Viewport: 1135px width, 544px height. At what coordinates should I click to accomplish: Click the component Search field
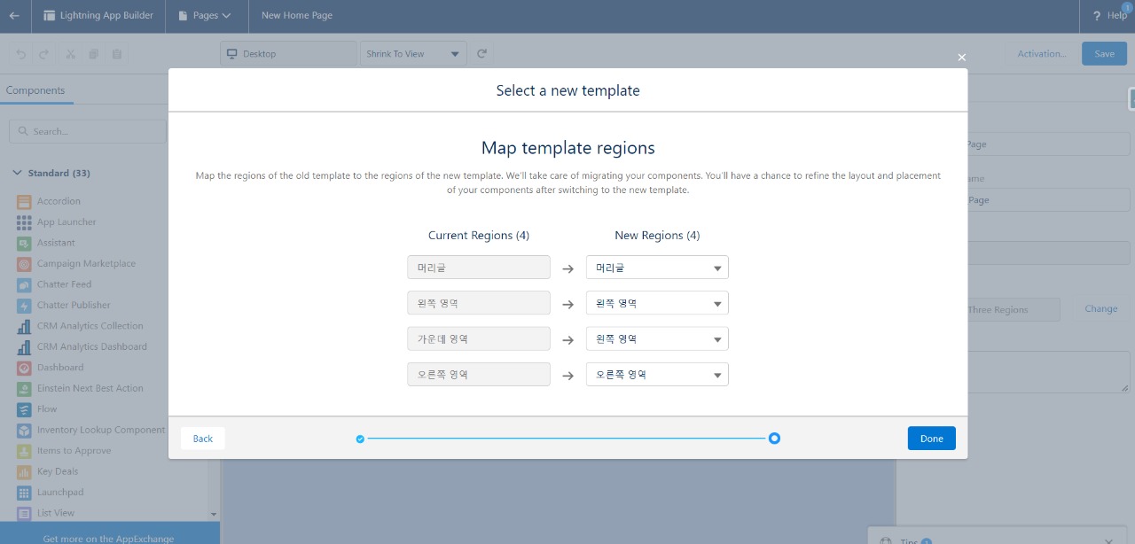point(86,130)
